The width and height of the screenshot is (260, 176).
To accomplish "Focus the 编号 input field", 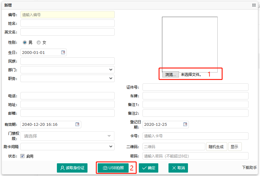I will pyautogui.click(x=67, y=15).
